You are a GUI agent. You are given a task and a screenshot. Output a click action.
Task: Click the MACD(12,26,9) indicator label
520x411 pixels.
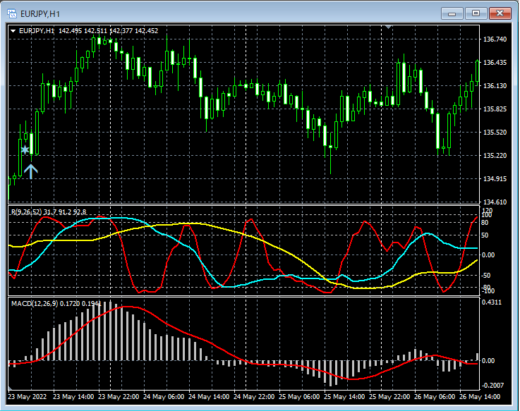[35, 303]
